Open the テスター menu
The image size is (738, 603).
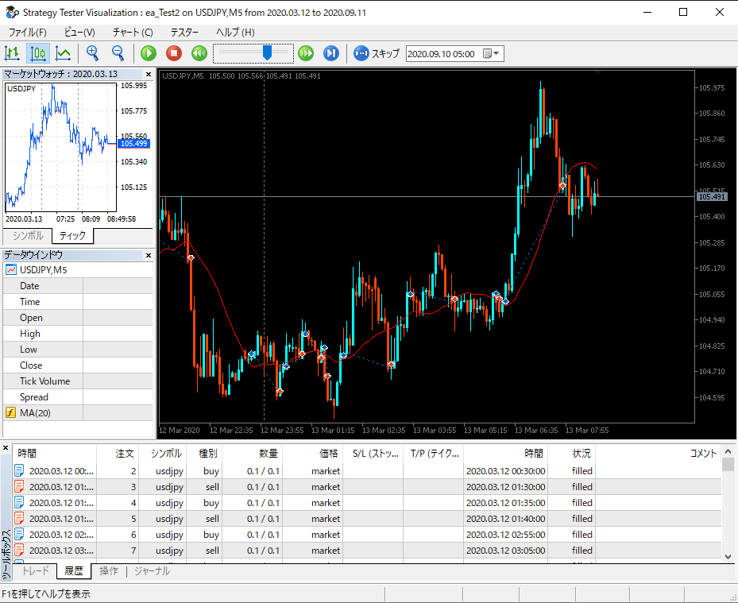tap(184, 32)
